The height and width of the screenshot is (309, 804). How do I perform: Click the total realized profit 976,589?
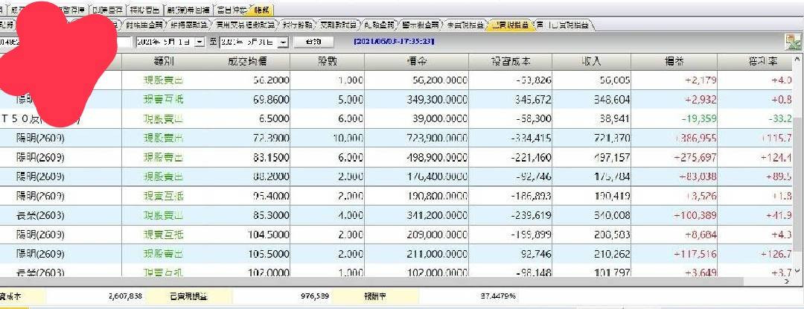click(x=314, y=296)
